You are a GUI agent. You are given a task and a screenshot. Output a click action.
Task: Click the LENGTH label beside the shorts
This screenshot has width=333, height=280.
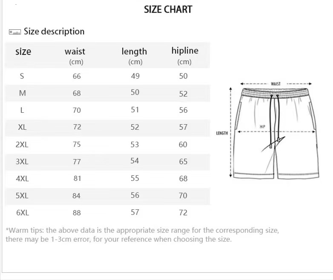(x=222, y=133)
